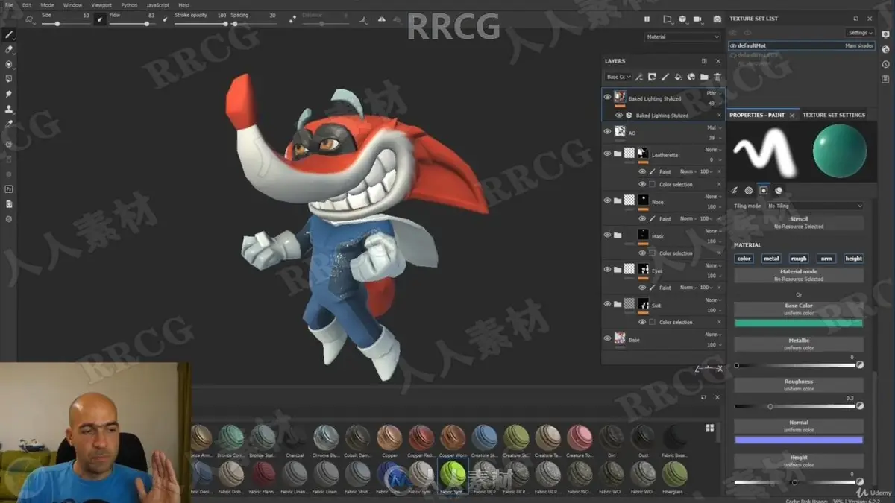Viewport: 895px width, 503px height.
Task: Switch to Texture Set Settings tab
Action: [x=834, y=115]
